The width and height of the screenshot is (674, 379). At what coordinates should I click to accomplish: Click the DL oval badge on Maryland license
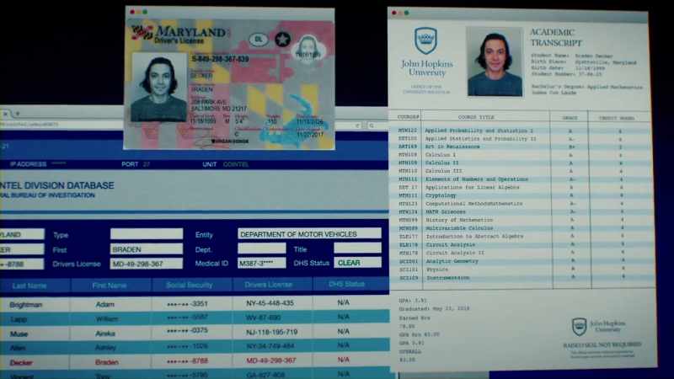[x=259, y=39]
